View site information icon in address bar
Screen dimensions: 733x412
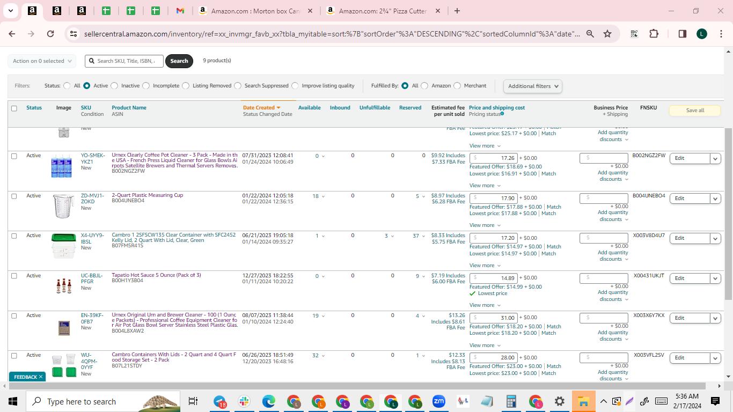pyautogui.click(x=74, y=34)
